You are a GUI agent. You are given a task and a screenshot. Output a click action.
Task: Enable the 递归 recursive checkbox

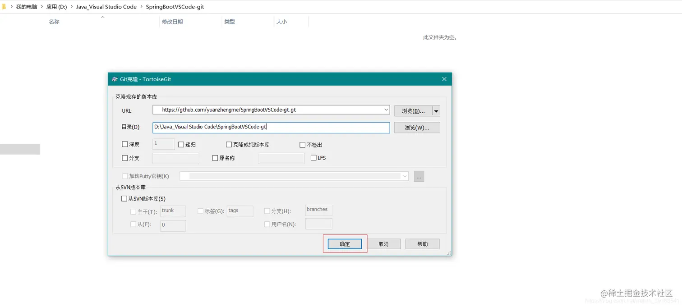(x=181, y=145)
